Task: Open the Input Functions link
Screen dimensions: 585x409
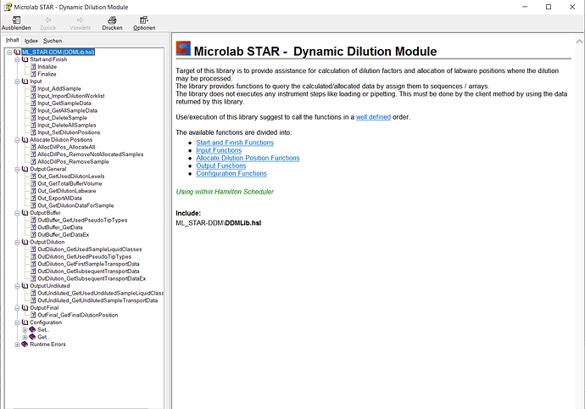Action: (219, 150)
